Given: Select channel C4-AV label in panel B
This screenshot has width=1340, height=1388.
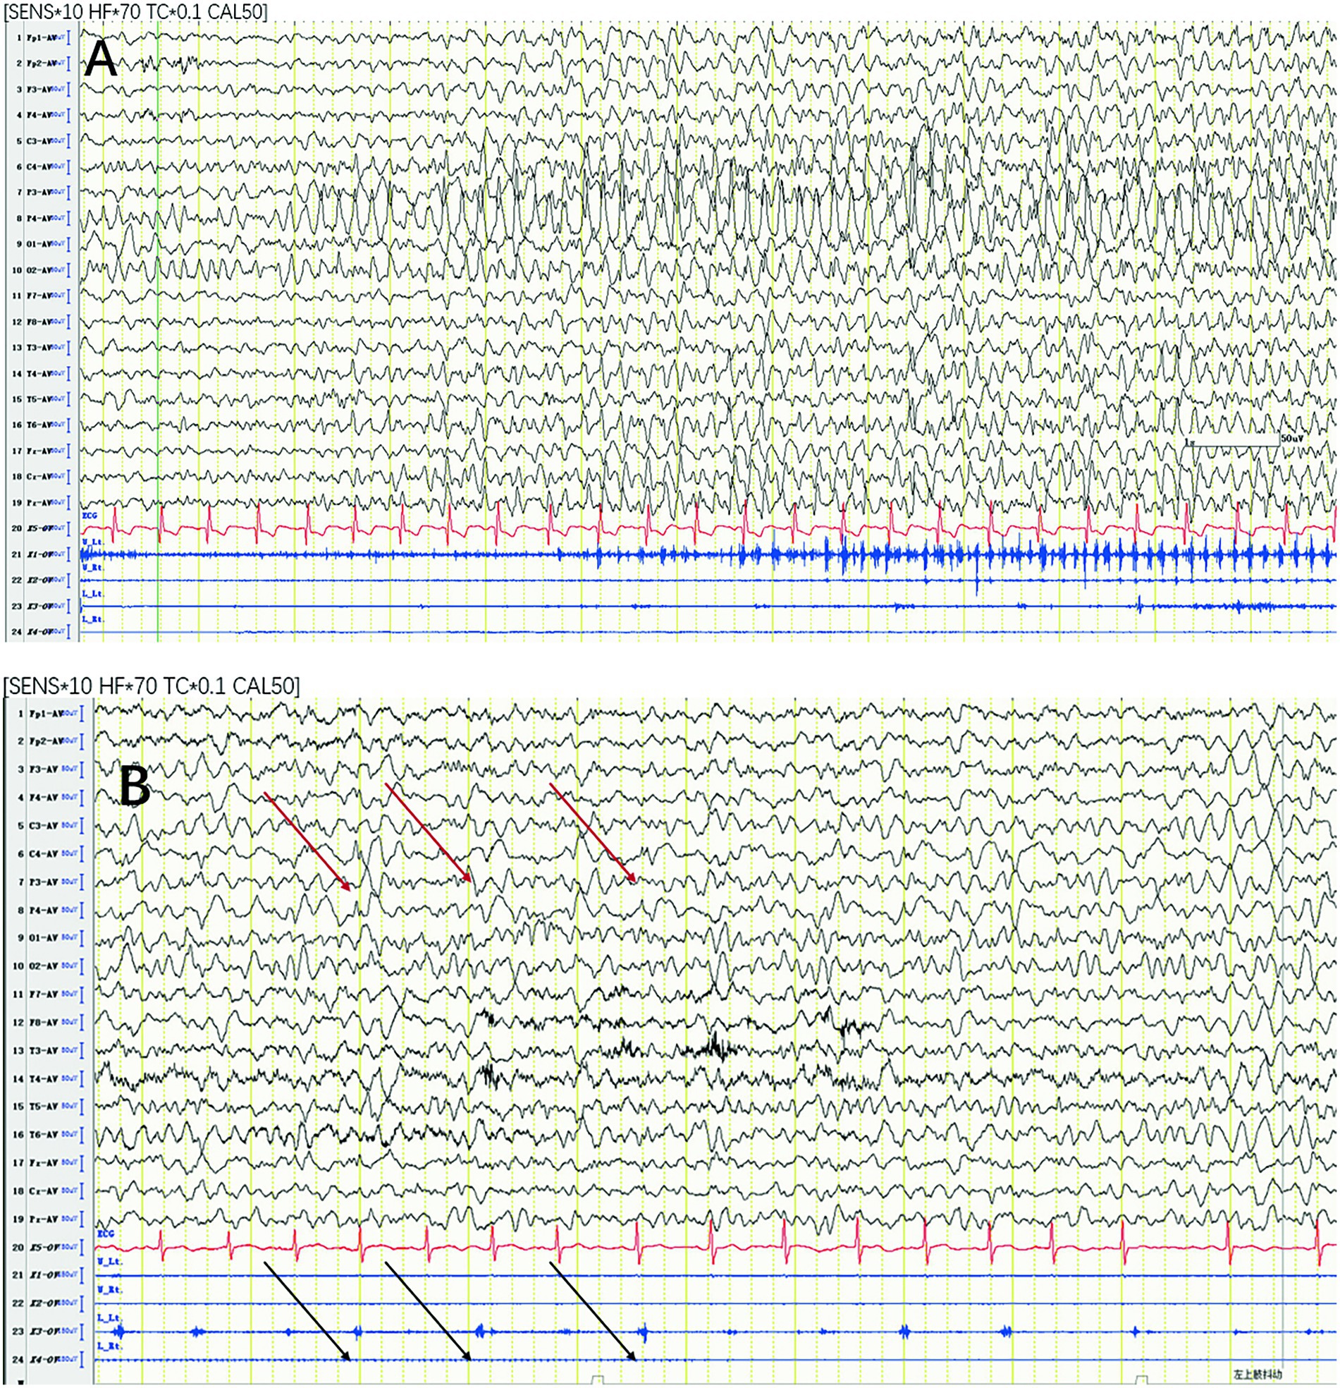Looking at the screenshot, I should (x=43, y=854).
